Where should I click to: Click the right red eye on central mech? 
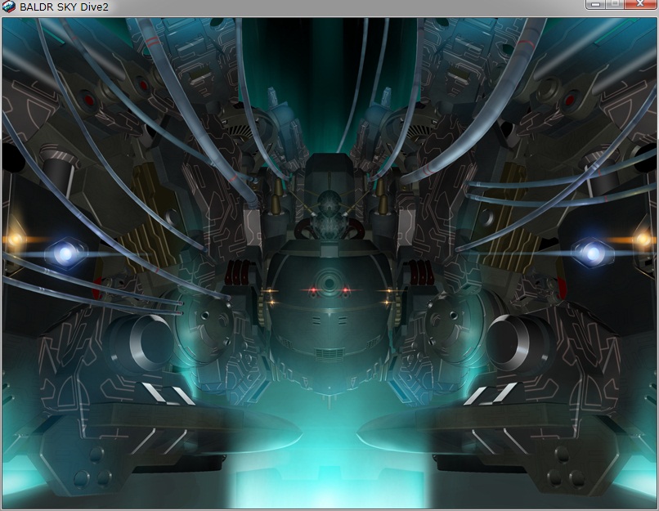(x=346, y=291)
